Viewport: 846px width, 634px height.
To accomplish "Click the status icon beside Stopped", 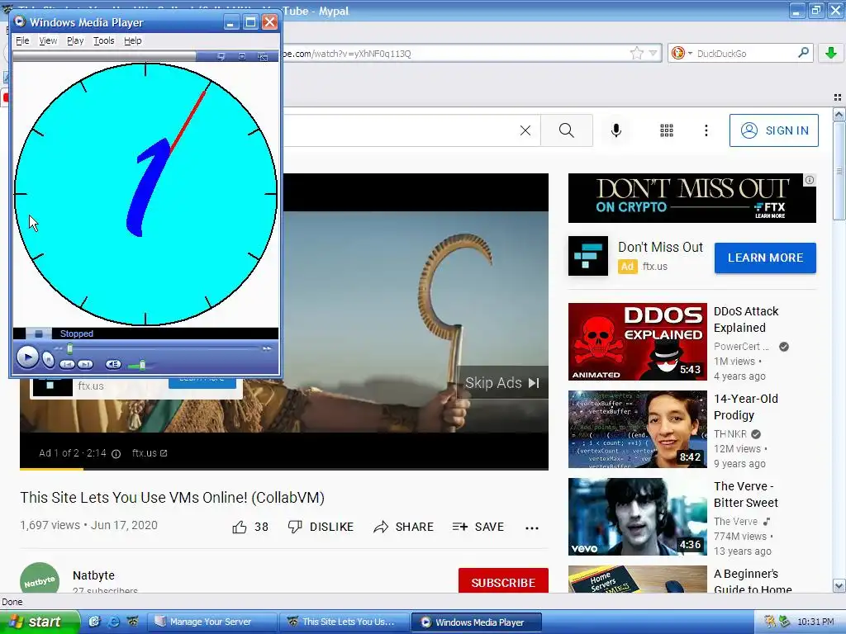I will tap(38, 334).
